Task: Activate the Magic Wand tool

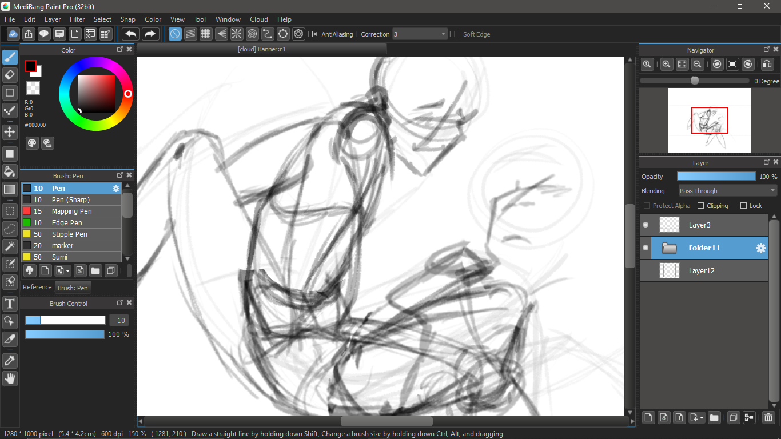Action: pos(10,246)
